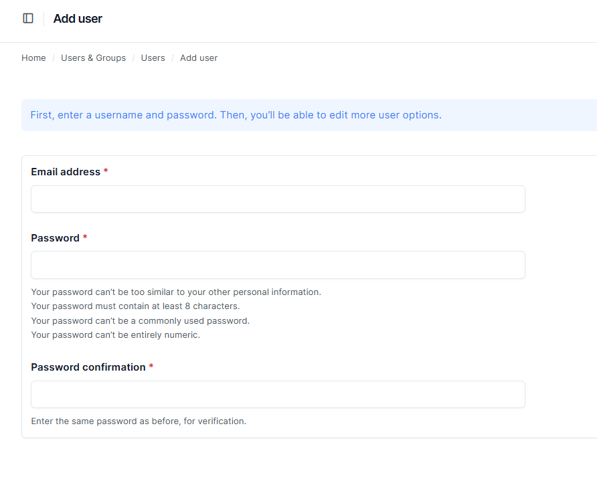The width and height of the screenshot is (597, 483).
Task: Click the red asterisk beside Password confirmation
Action: [151, 367]
